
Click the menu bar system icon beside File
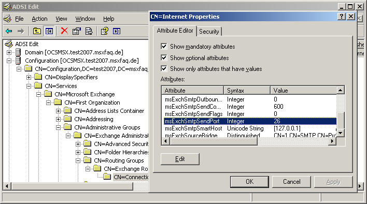[x=7, y=19]
